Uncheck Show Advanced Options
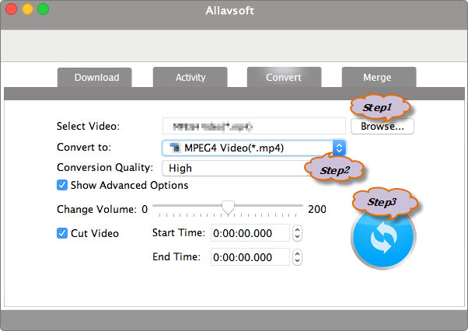Image resolution: width=468 pixels, height=331 pixels. (x=62, y=185)
